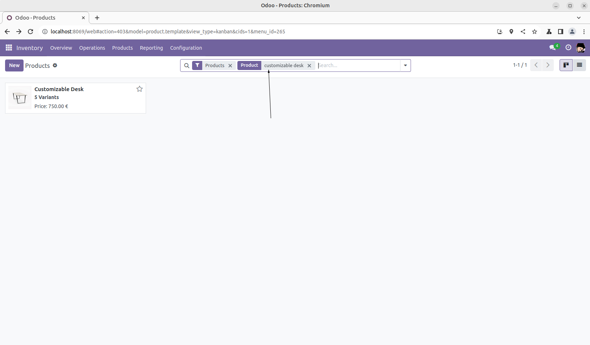Screen dimensions: 590x345
Task: Go to next page of results
Action: tap(548, 65)
